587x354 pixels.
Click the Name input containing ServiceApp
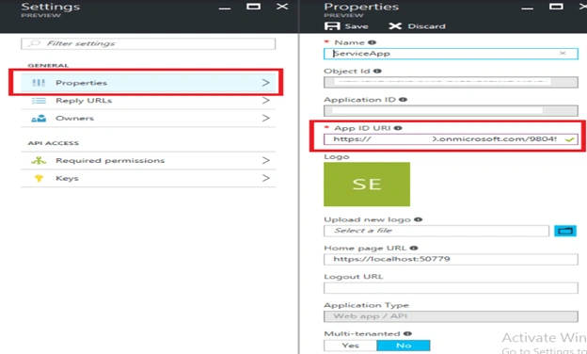click(x=451, y=54)
